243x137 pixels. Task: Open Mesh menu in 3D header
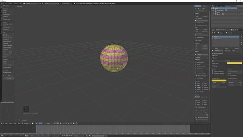coord(19,123)
